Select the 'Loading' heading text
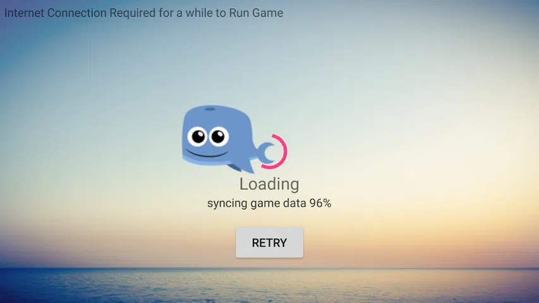 pyautogui.click(x=269, y=184)
